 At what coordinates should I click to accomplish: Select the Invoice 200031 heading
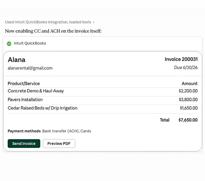coord(181,59)
